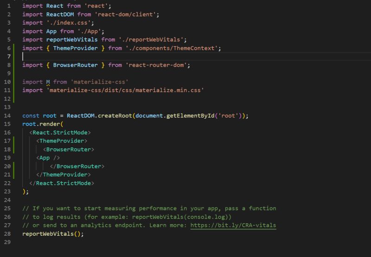Click the closing ); on line 23

coord(26,192)
